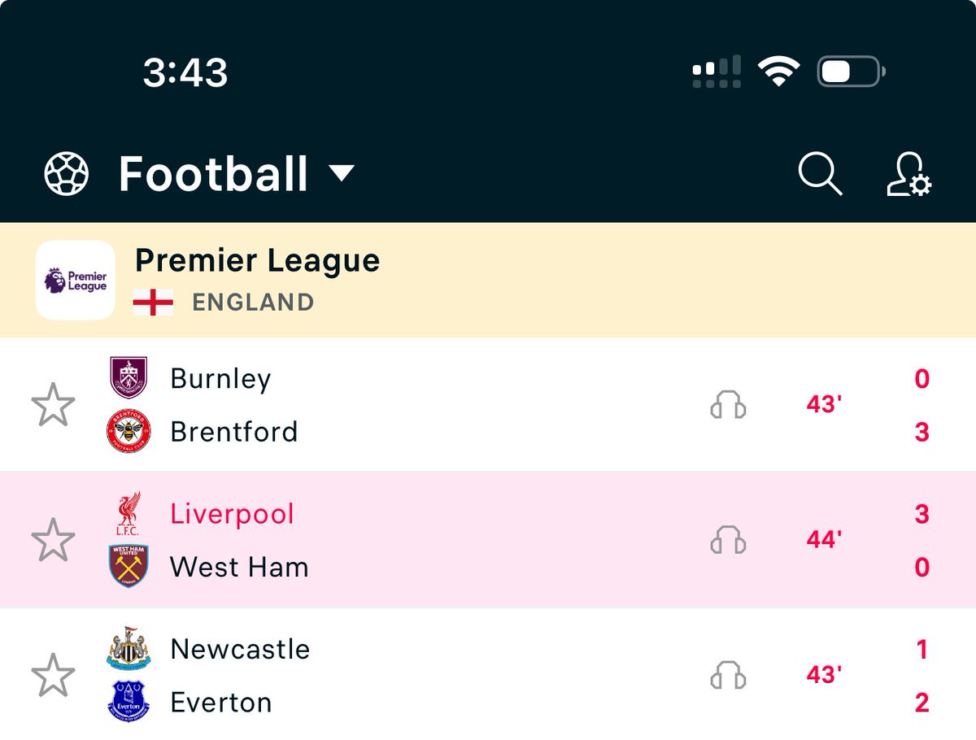Tap the ENGLAND country label

253,303
